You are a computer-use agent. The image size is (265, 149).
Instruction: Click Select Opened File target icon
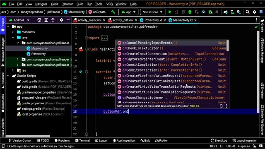(x=39, y=20)
